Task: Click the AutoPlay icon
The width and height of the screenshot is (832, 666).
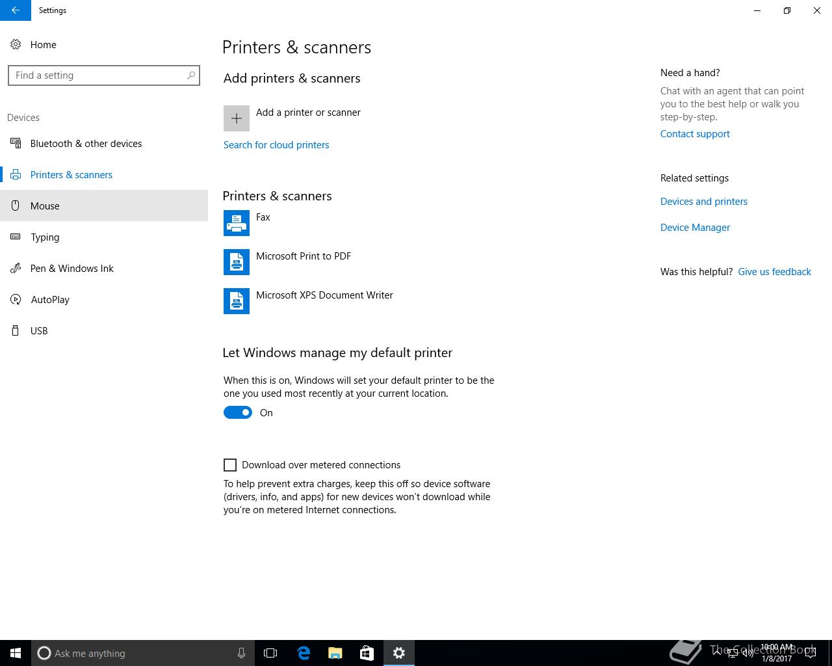Action: [x=16, y=299]
